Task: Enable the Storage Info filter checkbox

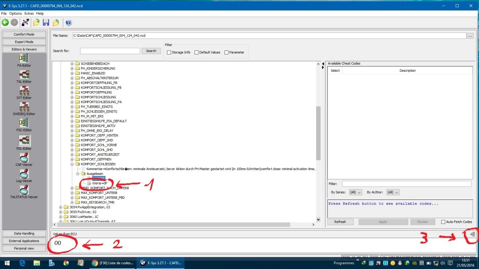Action: coord(169,53)
